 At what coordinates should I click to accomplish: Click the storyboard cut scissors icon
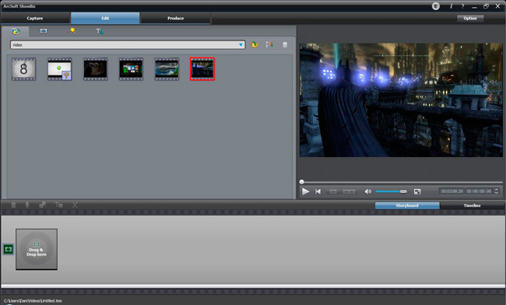75,205
